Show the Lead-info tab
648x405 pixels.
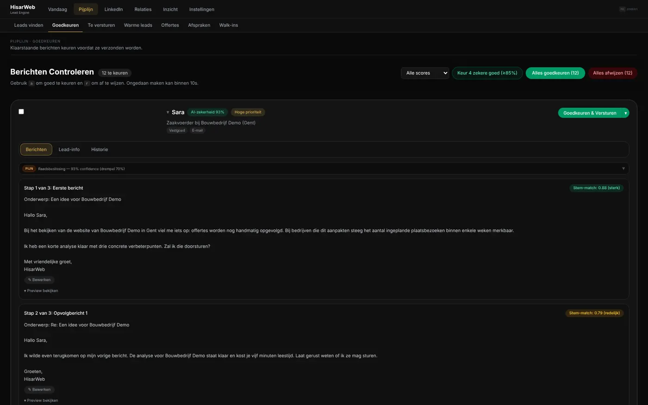click(69, 150)
